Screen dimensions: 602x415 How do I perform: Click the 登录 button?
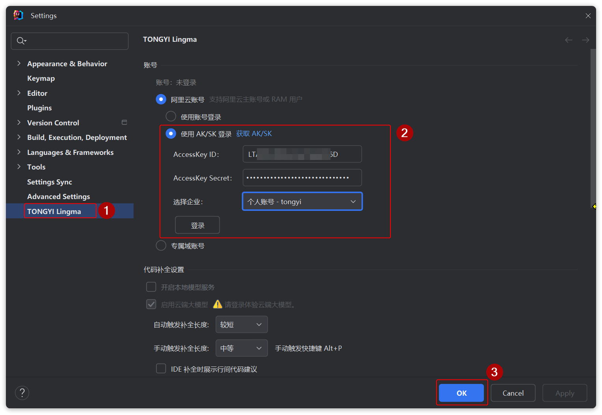(197, 225)
